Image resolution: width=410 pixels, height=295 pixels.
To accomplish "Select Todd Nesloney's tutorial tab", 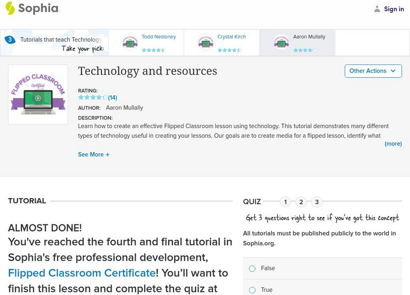I will (x=146, y=43).
